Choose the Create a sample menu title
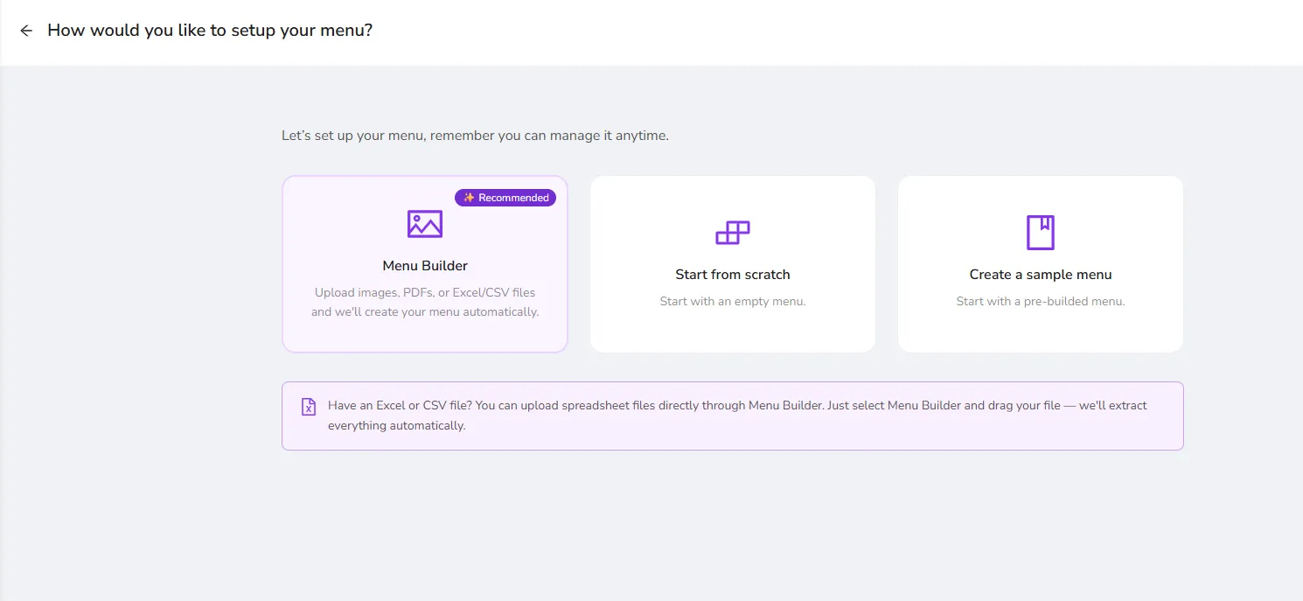This screenshot has width=1303, height=601. (x=1041, y=275)
